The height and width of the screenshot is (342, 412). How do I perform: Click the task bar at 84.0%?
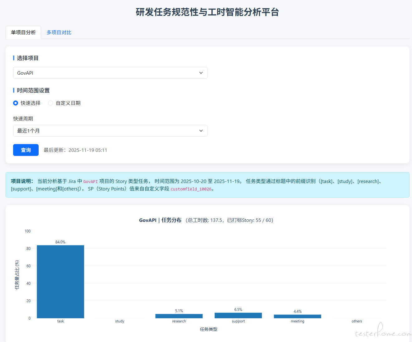60,282
